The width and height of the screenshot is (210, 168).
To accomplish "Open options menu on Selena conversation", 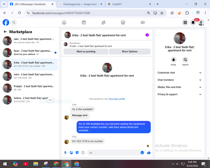I will [x=50, y=100].
